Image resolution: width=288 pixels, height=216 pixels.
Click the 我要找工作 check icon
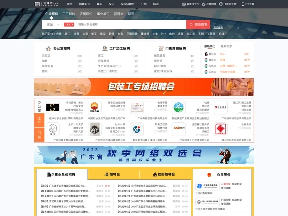(x=184, y=4)
